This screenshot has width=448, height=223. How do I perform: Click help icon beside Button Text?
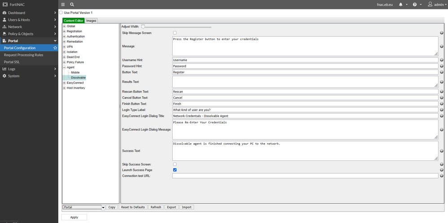tap(441, 72)
